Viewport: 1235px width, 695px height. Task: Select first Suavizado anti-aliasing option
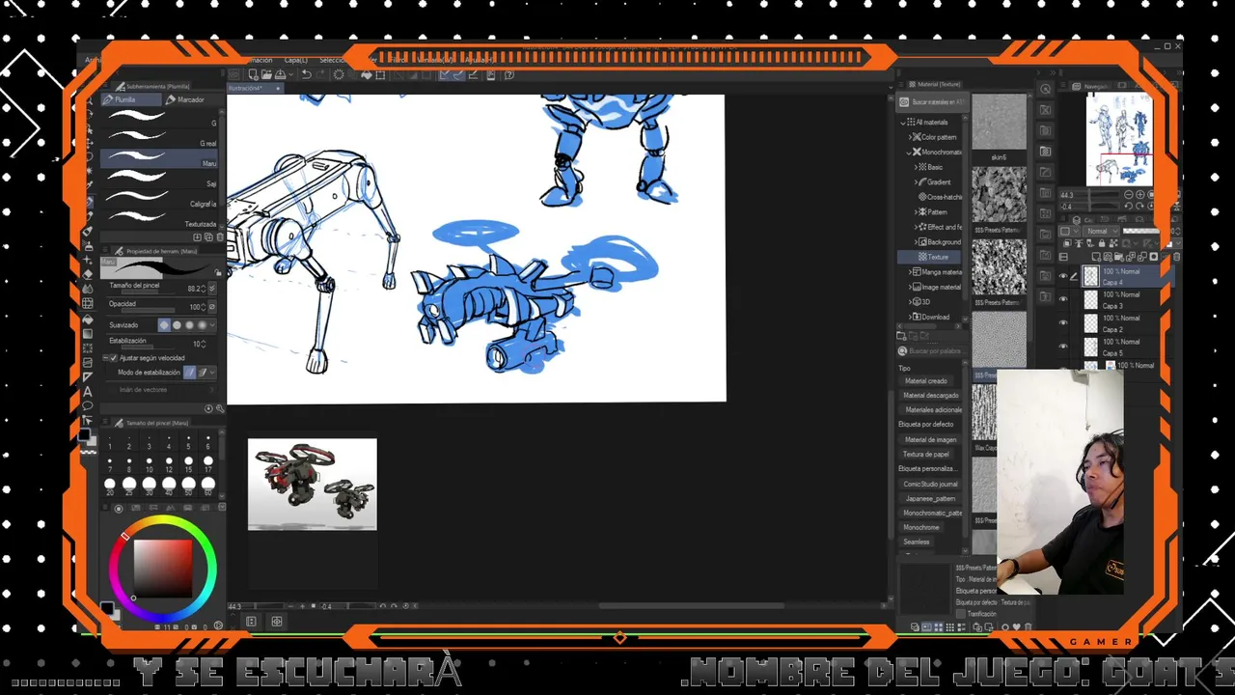tap(164, 325)
